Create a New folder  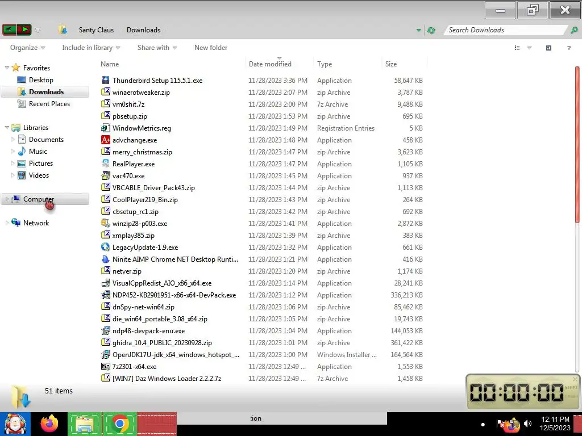pyautogui.click(x=211, y=48)
